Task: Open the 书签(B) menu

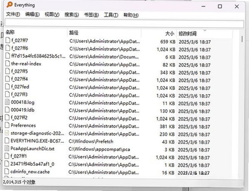Action: coord(91,15)
